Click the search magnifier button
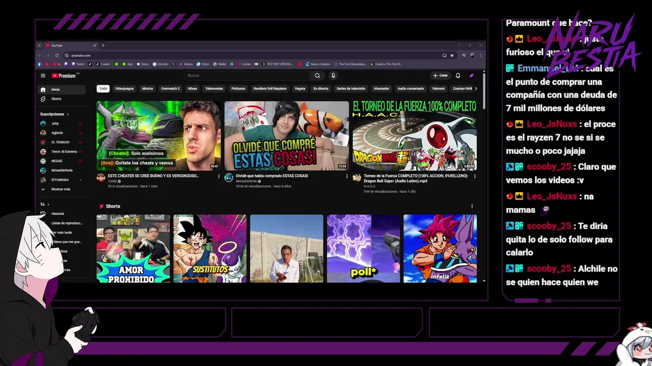652x366 pixels. click(x=317, y=76)
